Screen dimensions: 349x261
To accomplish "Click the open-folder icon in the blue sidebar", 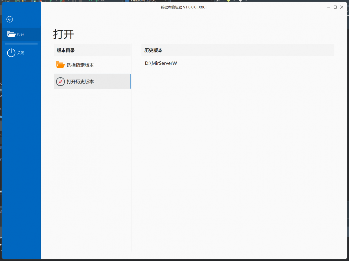I will [11, 34].
